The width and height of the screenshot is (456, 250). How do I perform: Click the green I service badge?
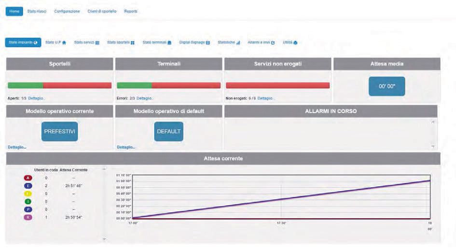tap(28, 201)
